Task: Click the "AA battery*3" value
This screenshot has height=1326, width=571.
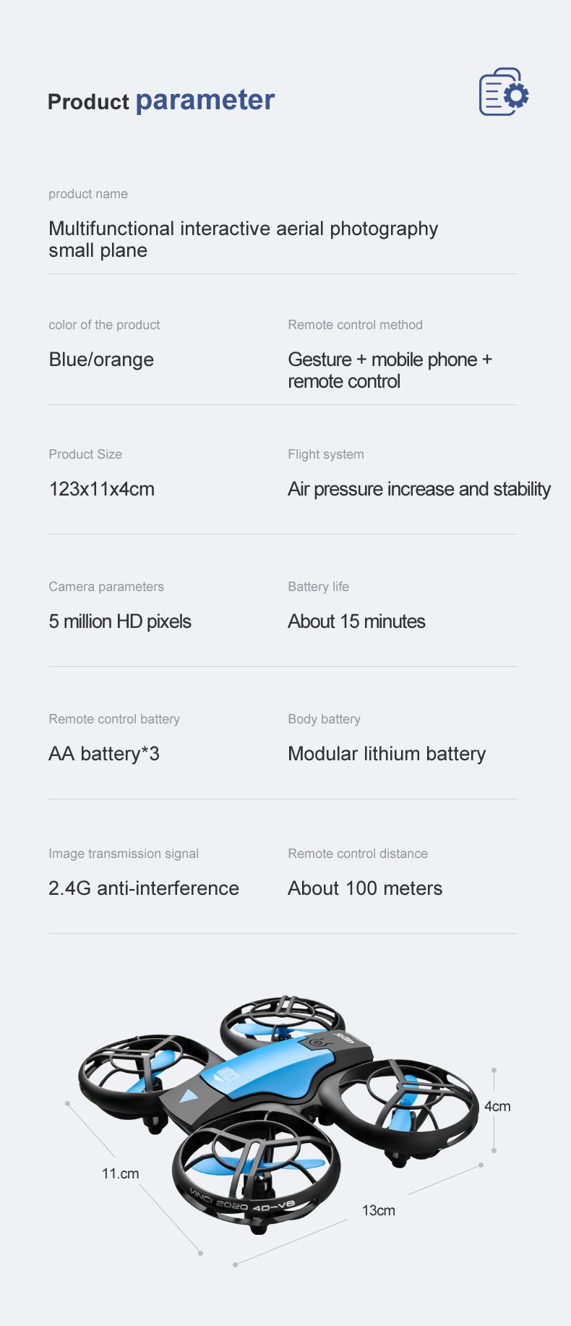Action: coord(104,754)
